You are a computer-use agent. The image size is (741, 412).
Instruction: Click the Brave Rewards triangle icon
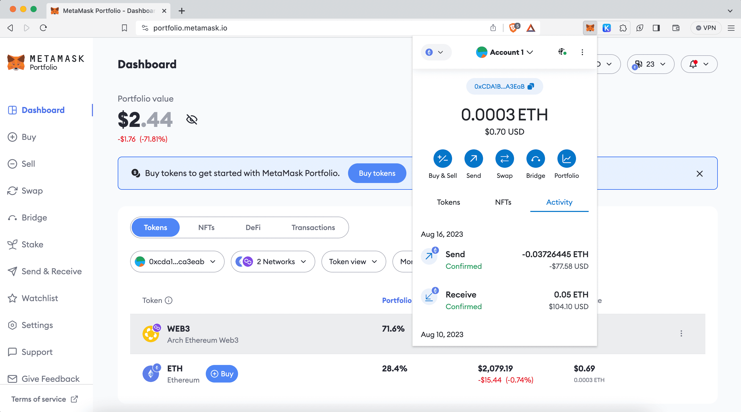coord(530,28)
